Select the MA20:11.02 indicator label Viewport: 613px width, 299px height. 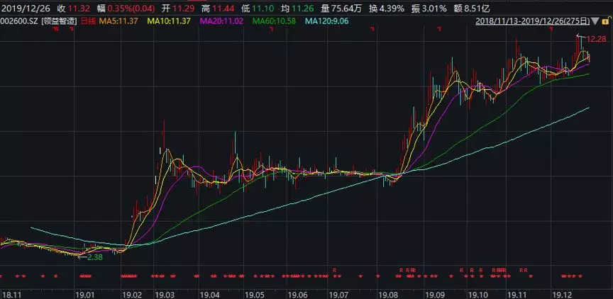tap(221, 21)
